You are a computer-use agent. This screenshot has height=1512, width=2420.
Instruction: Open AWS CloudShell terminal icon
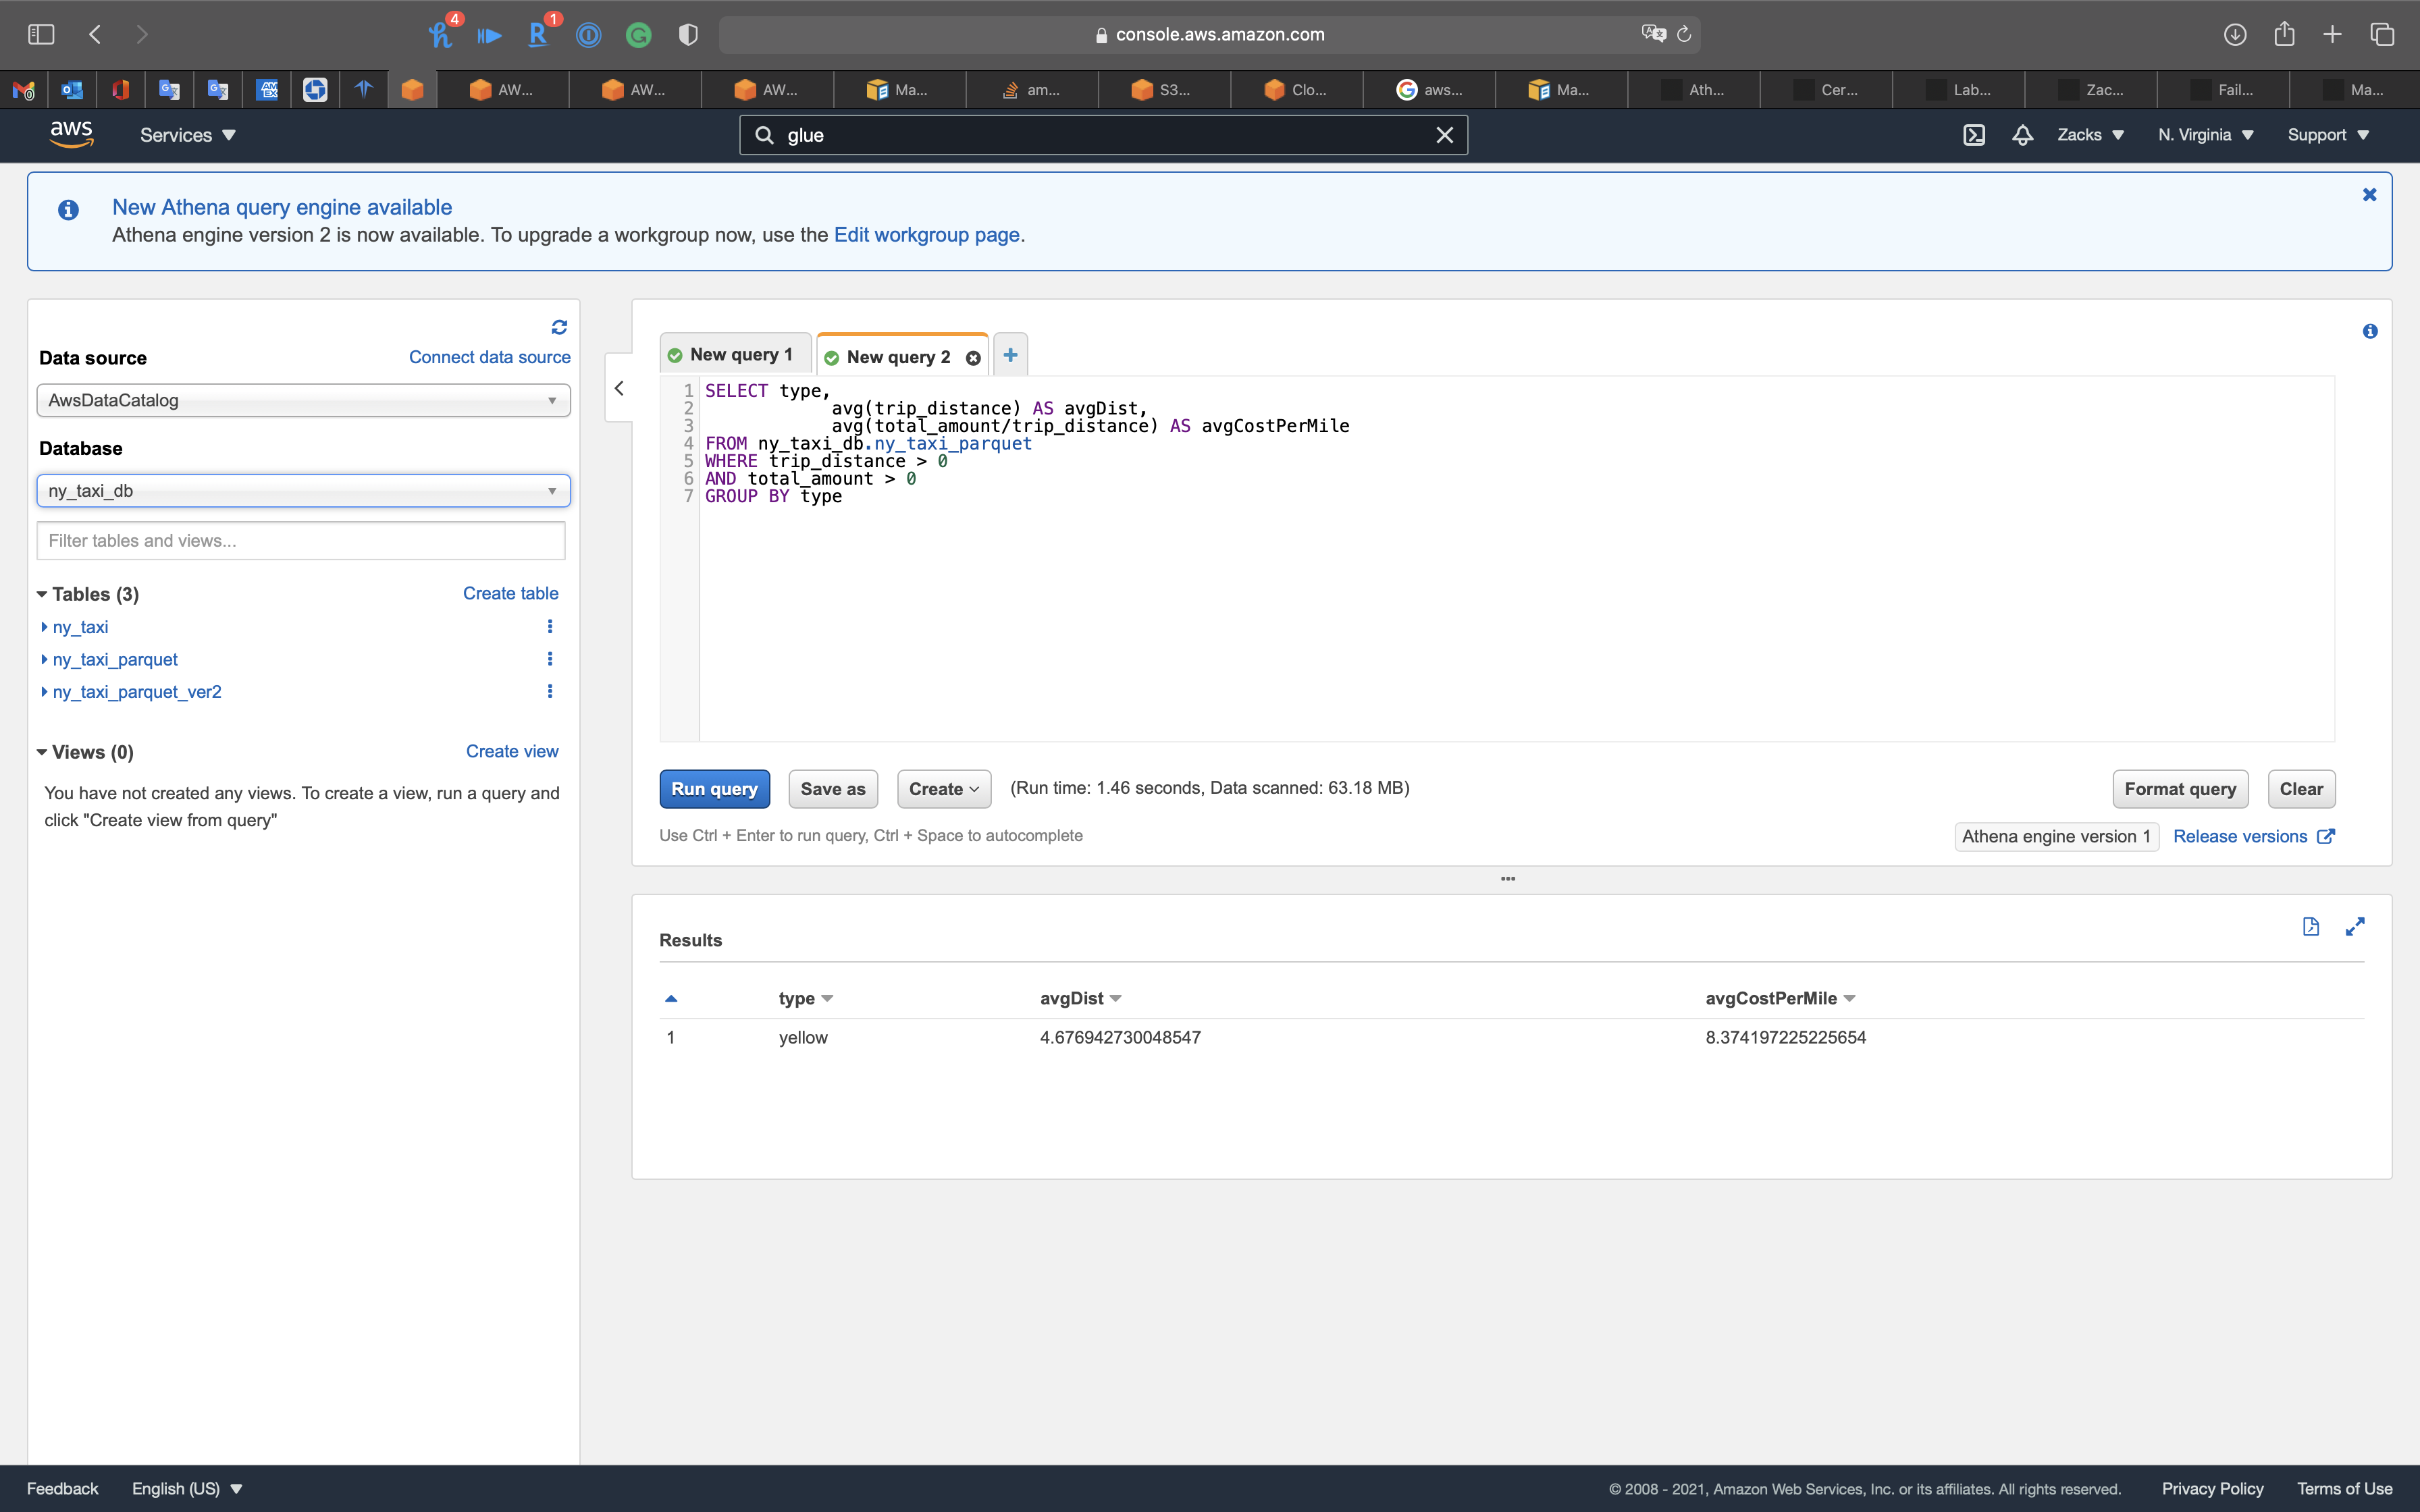tap(1973, 135)
